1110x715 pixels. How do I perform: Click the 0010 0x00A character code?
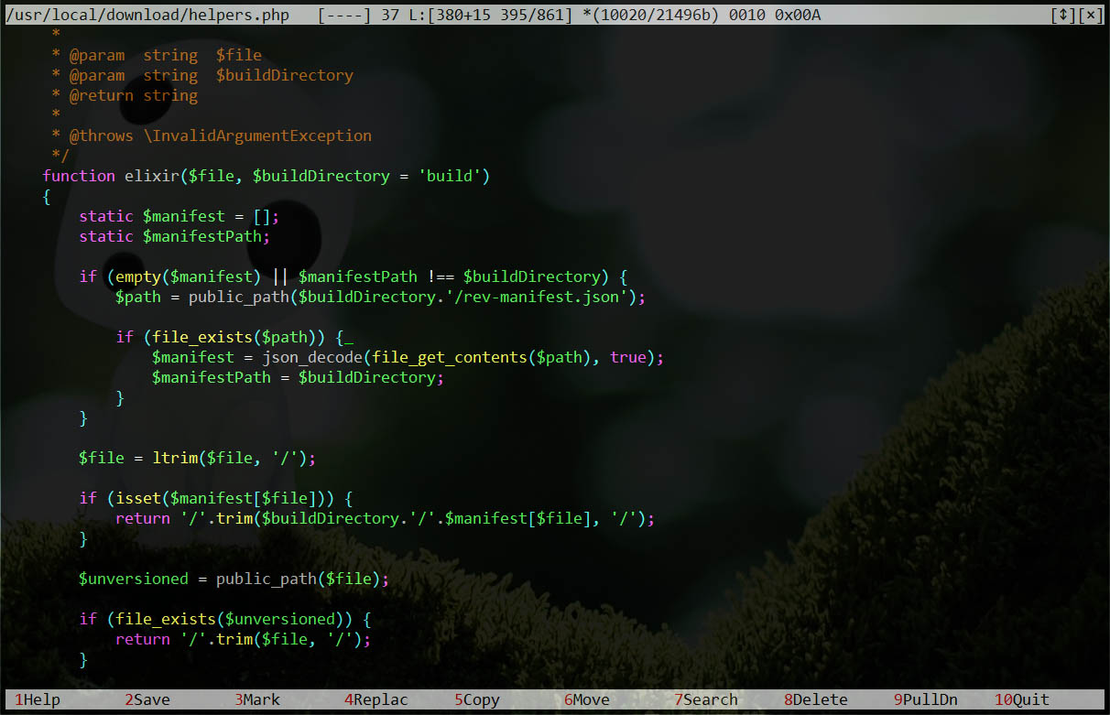tap(775, 15)
